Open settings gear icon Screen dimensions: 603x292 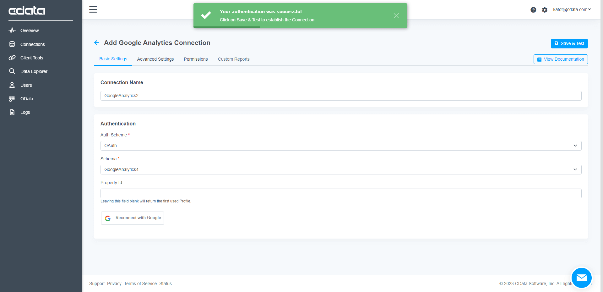point(545,10)
